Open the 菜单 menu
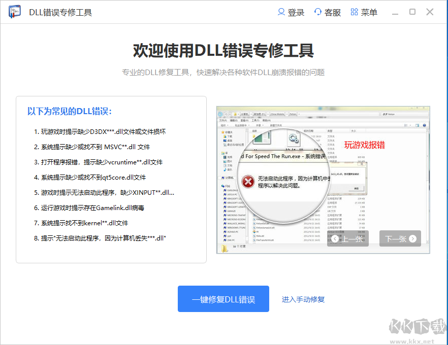Image resolution: width=448 pixels, height=345 pixels. [x=369, y=12]
